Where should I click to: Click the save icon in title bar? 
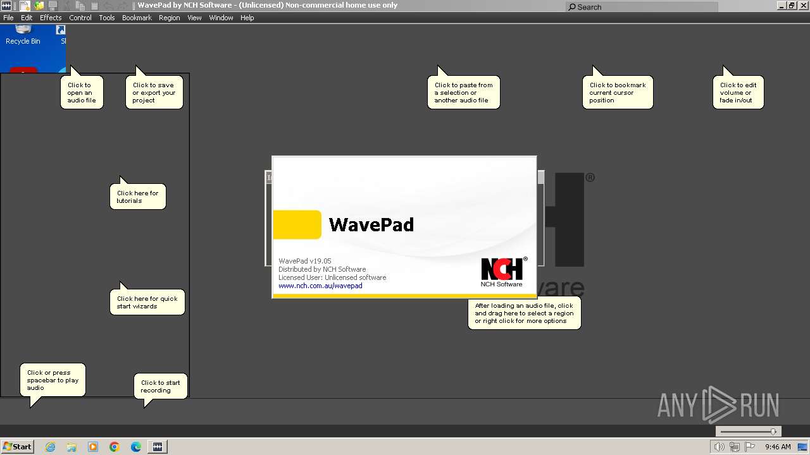tap(53, 6)
